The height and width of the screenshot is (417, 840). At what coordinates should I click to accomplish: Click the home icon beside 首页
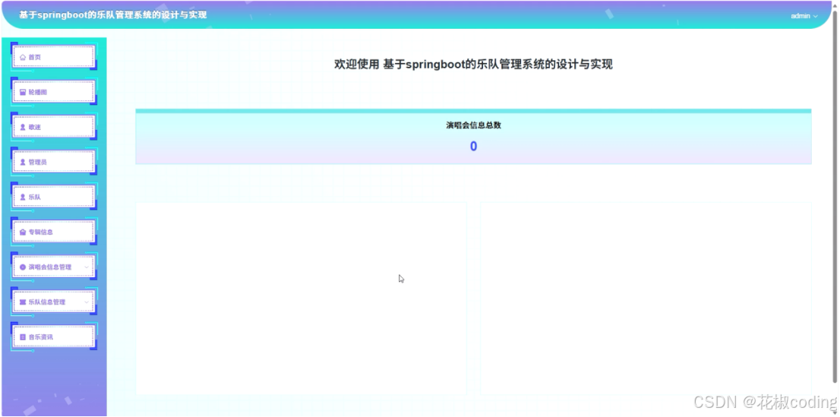pyautogui.click(x=23, y=58)
